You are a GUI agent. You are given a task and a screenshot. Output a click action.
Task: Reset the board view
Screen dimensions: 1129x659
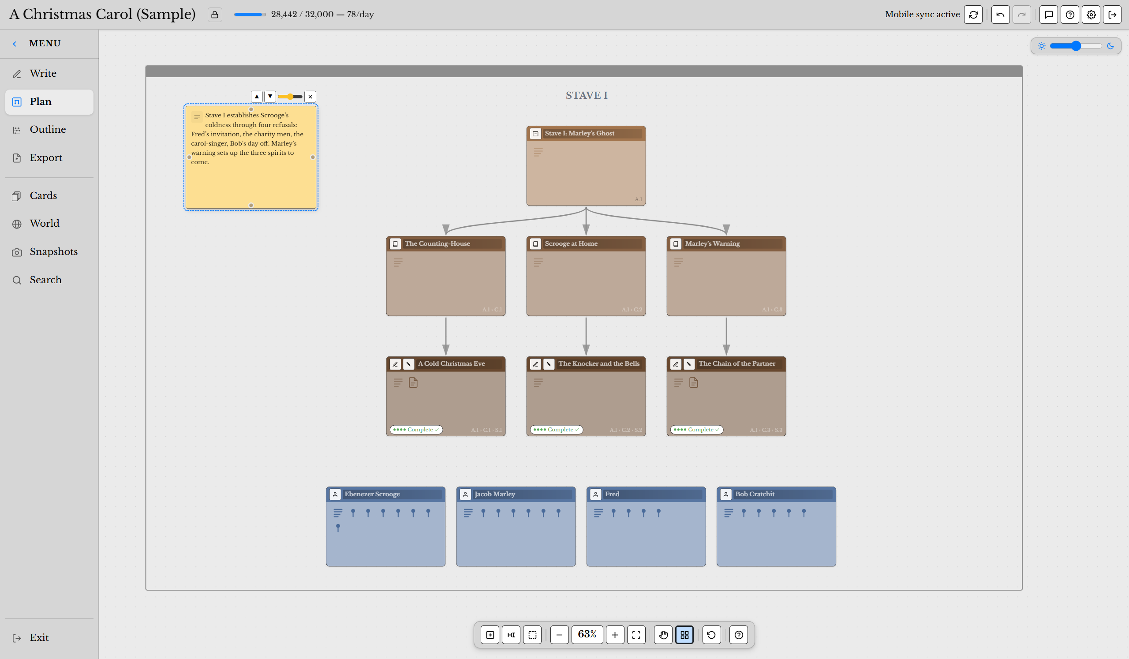[x=711, y=635]
